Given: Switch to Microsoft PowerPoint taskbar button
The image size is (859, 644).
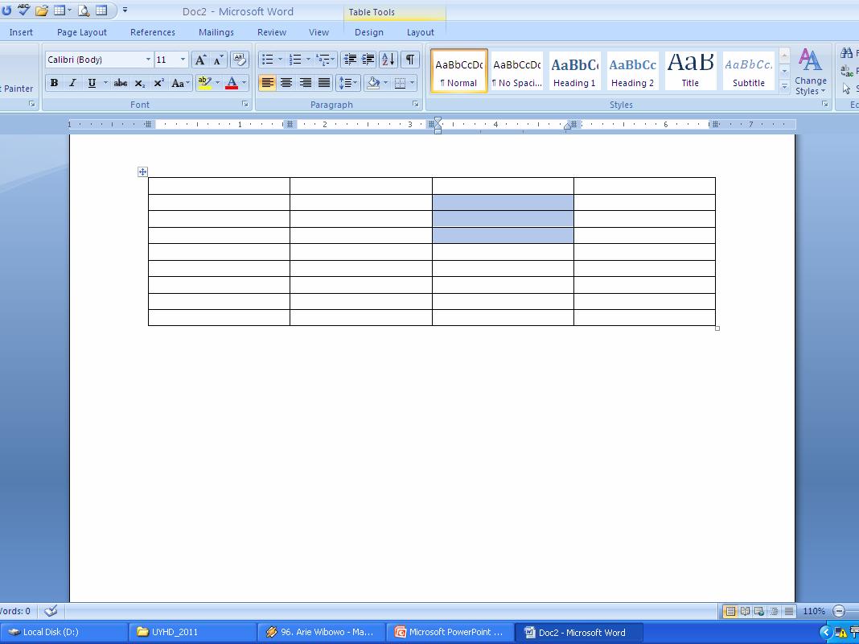Looking at the screenshot, I should (x=450, y=632).
